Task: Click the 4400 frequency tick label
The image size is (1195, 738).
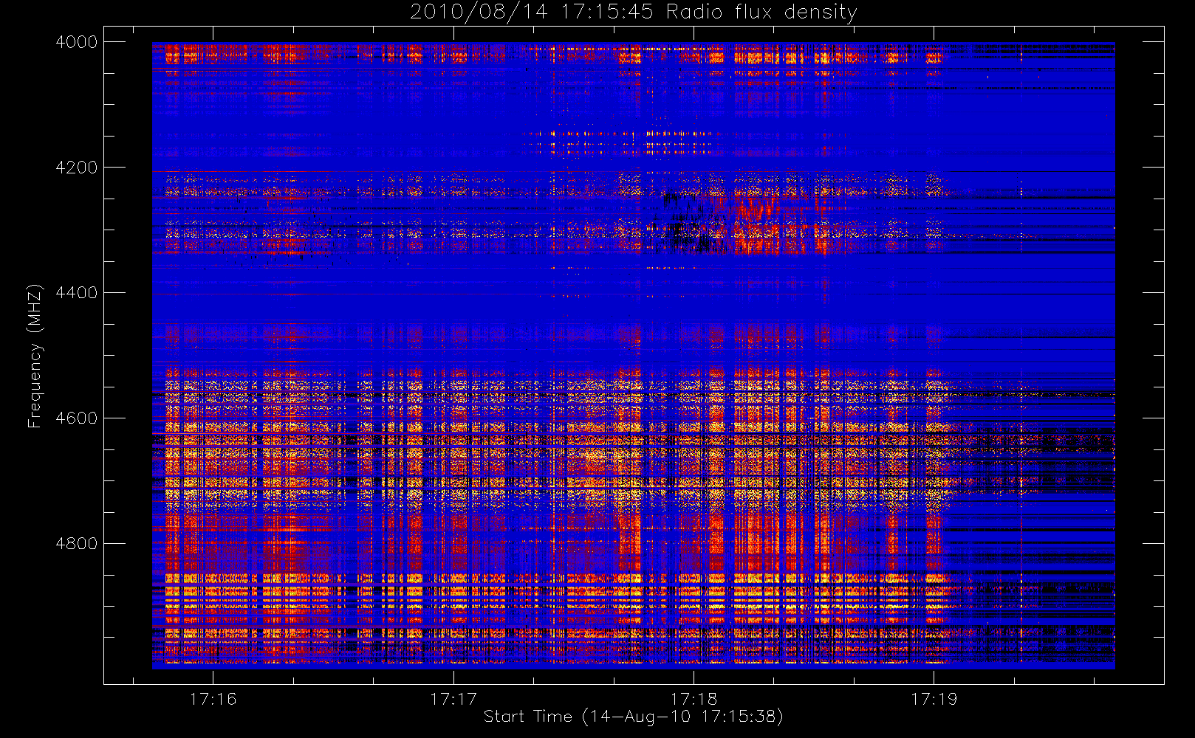Action: (x=77, y=293)
